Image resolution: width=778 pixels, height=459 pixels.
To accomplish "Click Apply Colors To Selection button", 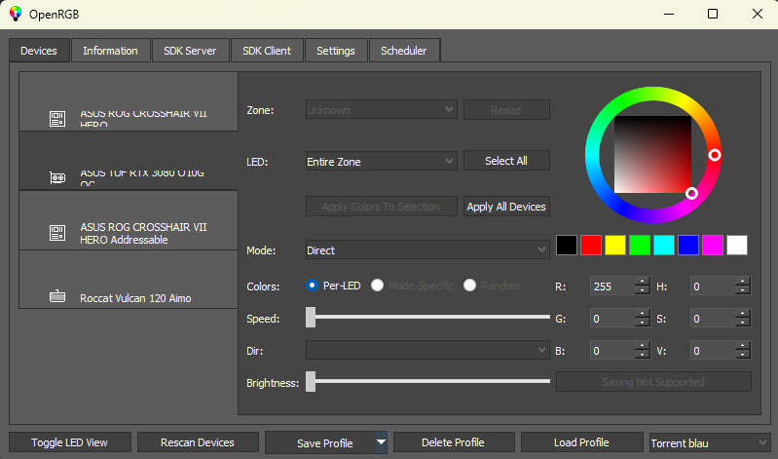I will pos(381,207).
